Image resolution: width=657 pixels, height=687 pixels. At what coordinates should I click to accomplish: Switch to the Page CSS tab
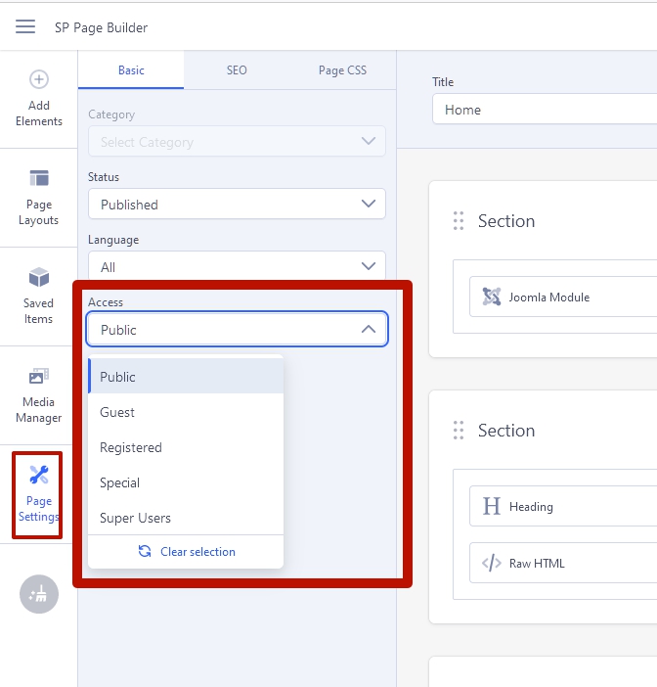tap(342, 70)
